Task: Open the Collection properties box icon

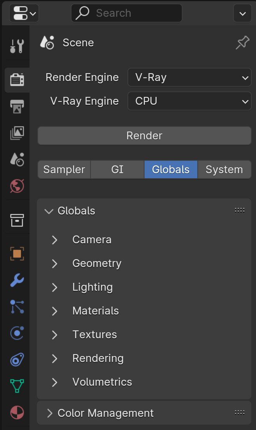Action: [x=17, y=220]
